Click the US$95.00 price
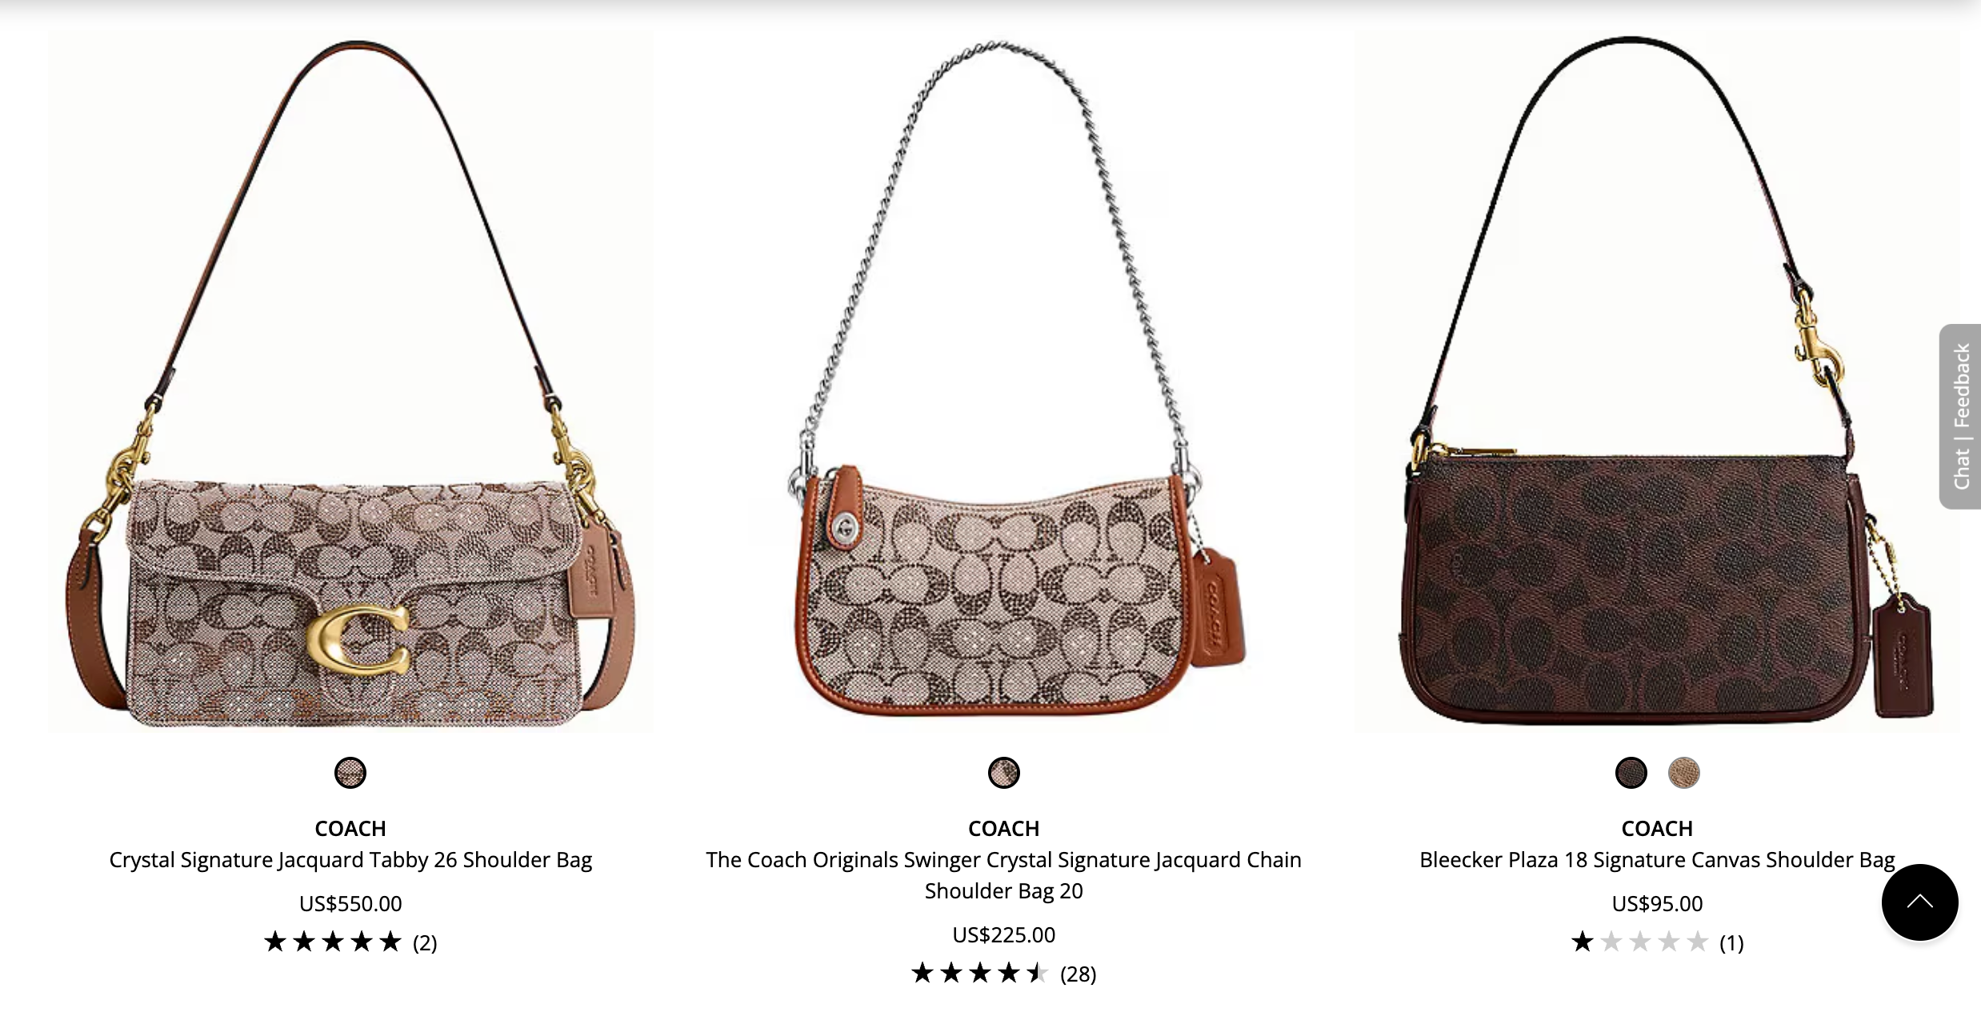 (1657, 904)
